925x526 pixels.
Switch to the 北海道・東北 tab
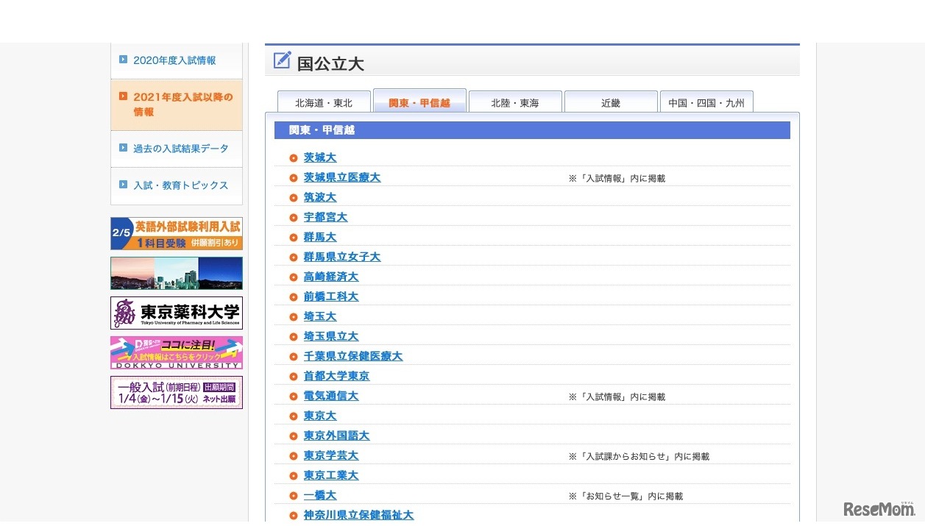[324, 102]
